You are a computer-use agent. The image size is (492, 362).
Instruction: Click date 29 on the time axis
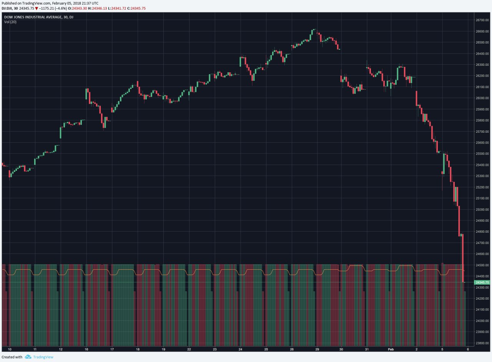pos(317,349)
